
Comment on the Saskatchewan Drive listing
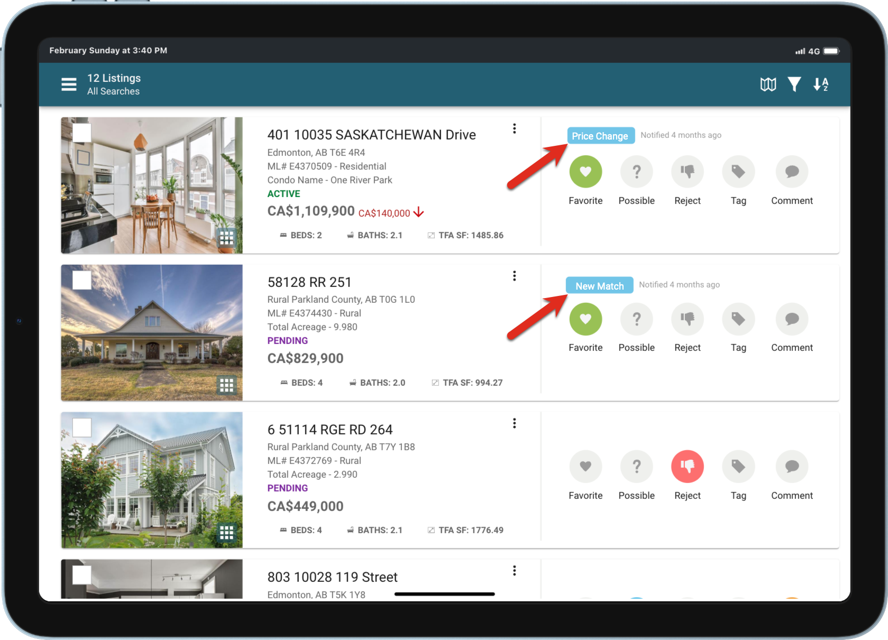pyautogui.click(x=792, y=172)
